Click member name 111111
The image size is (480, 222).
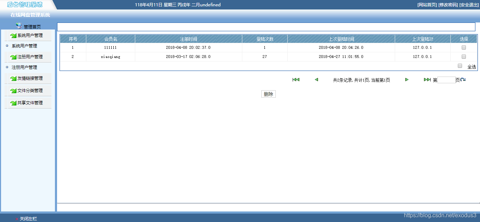pyautogui.click(x=110, y=47)
